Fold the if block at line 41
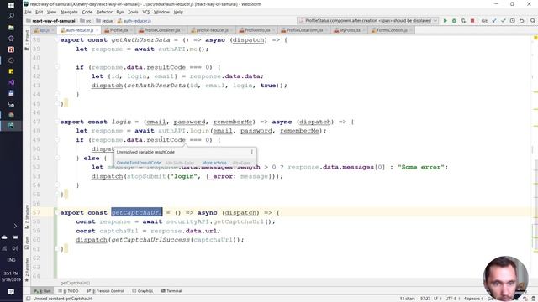 click(x=57, y=67)
